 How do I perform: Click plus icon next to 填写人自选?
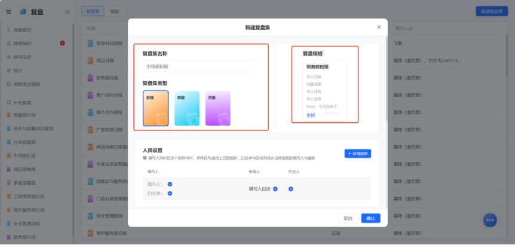point(275,188)
